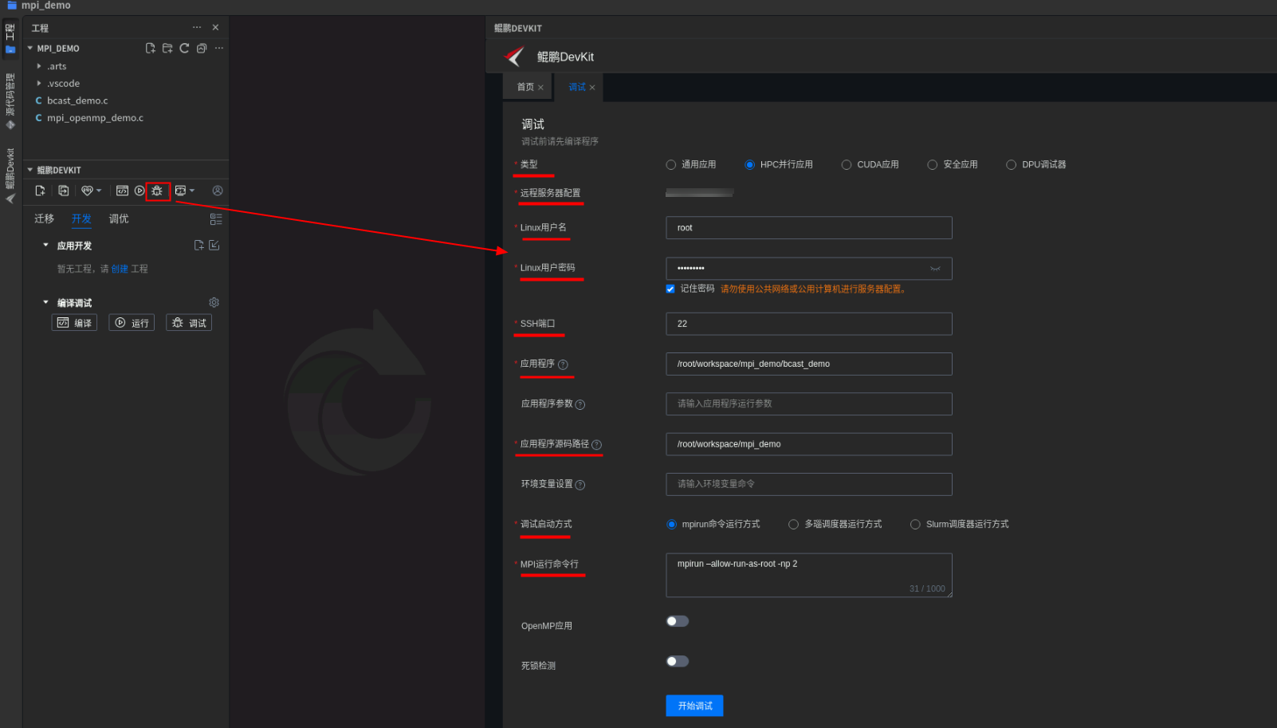Click help icon next to 应用程序源码路径 label
This screenshot has width=1277, height=728.
pos(596,445)
